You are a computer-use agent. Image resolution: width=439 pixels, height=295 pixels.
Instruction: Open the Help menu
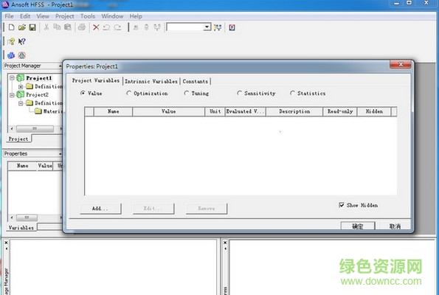click(136, 16)
